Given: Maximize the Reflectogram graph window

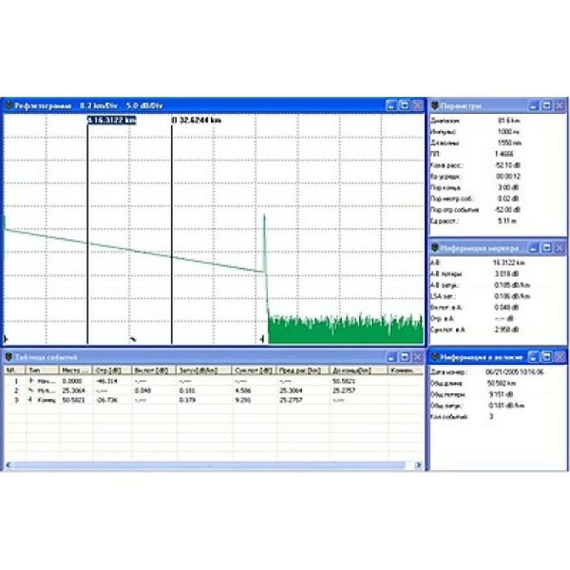Looking at the screenshot, I should 404,105.
